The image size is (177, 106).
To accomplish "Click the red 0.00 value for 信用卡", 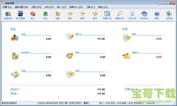I will 159,57.
